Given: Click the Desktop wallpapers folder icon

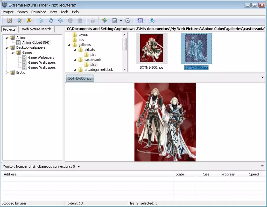Looking at the screenshot, I should pos(12,47).
